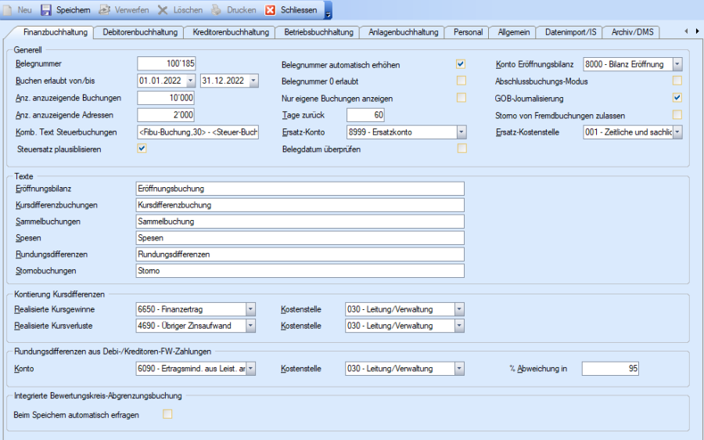
Task: Toggle Steuersatz plausibilisieren checkbox
Action: pyautogui.click(x=142, y=149)
